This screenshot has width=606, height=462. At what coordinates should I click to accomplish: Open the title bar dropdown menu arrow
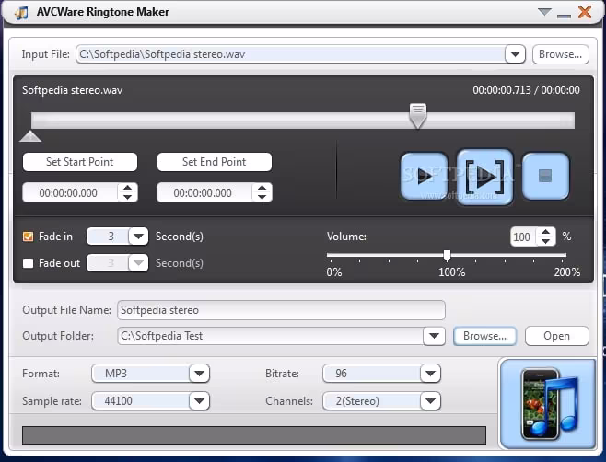tap(544, 12)
